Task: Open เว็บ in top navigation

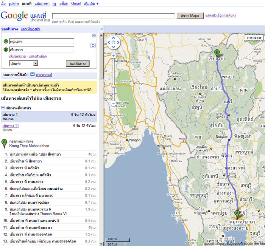Action: click(3, 3)
